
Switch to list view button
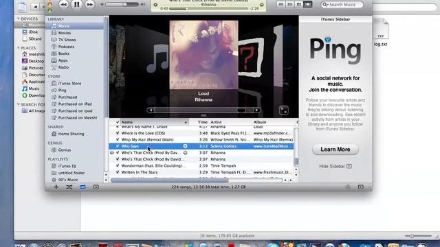click(x=281, y=4)
